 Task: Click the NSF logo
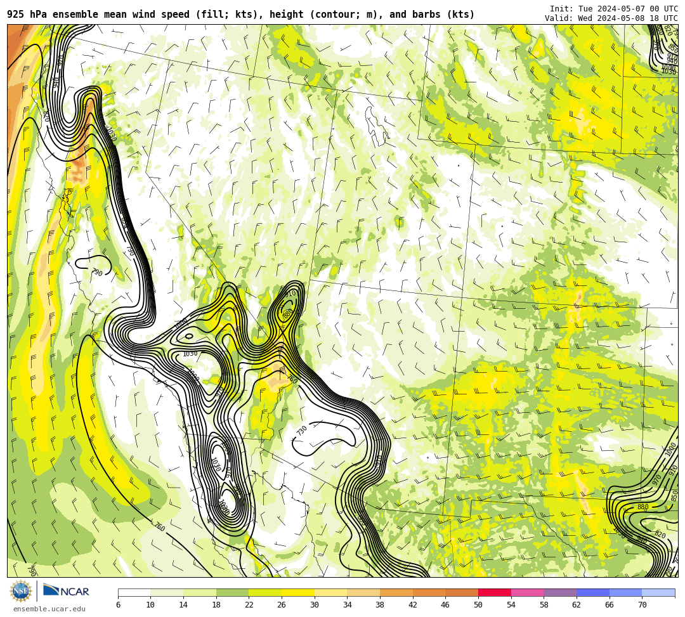[21, 591]
